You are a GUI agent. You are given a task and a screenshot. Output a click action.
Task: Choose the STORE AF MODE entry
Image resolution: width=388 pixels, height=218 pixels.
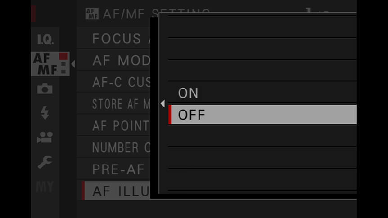pyautogui.click(x=113, y=104)
